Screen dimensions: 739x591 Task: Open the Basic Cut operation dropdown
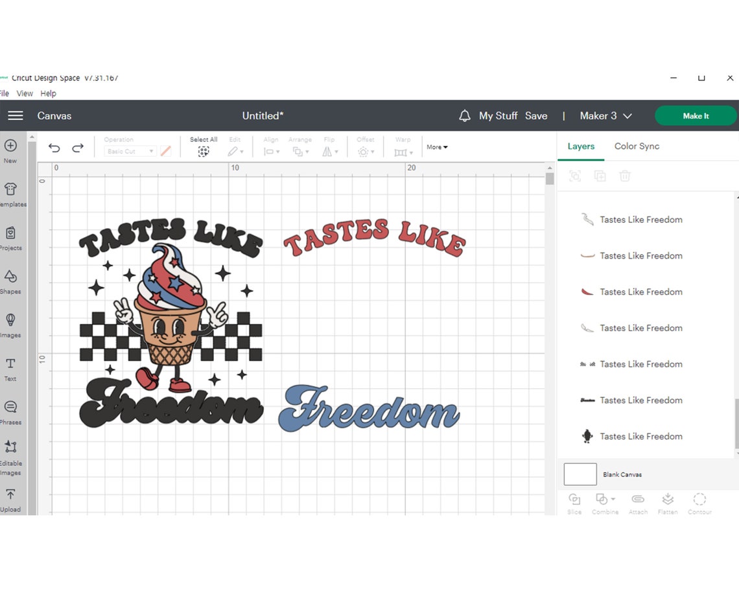(x=130, y=151)
